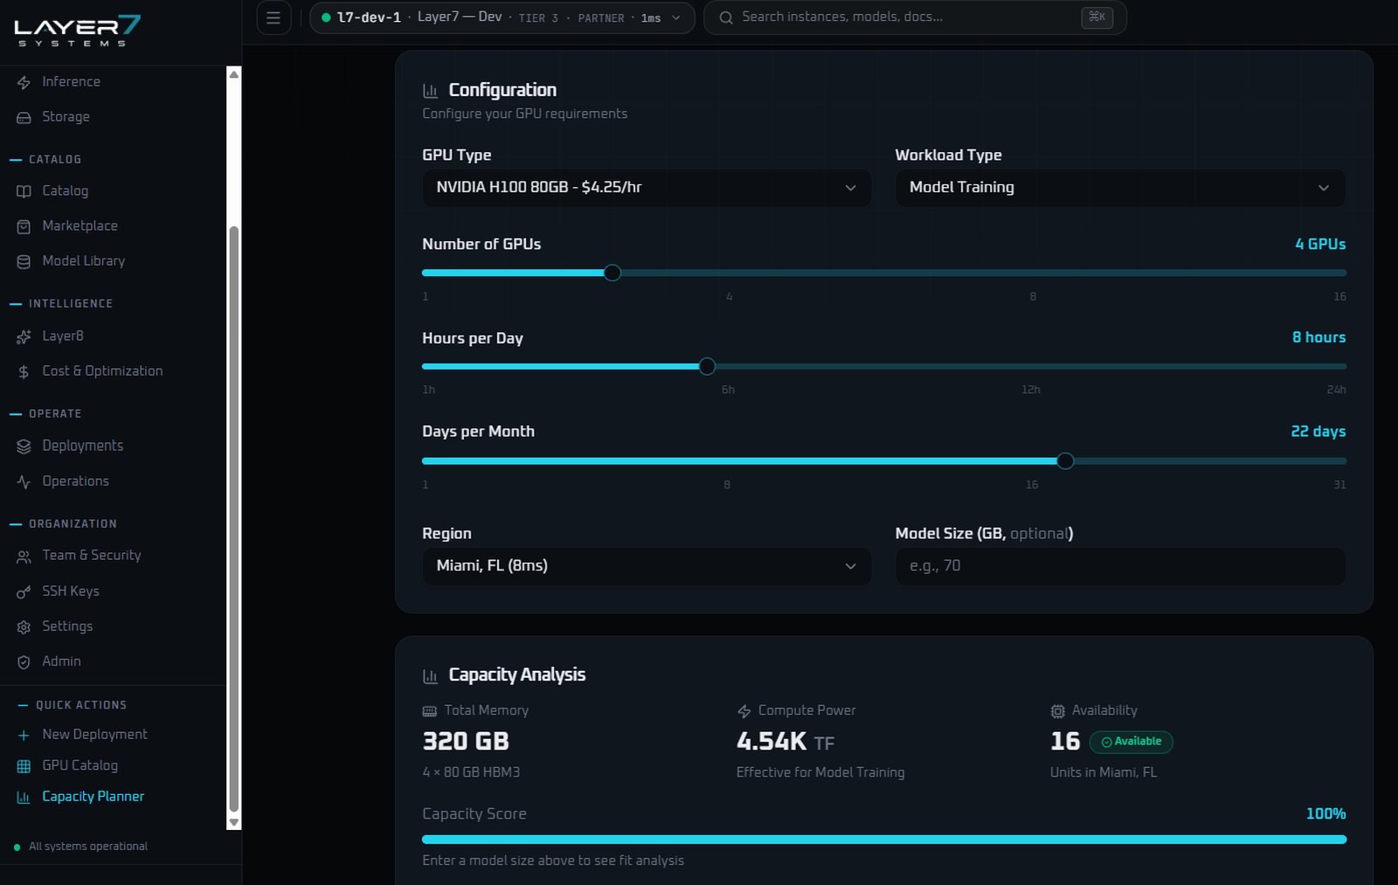Click the Available status badge
This screenshot has width=1398, height=885.
click(1132, 742)
